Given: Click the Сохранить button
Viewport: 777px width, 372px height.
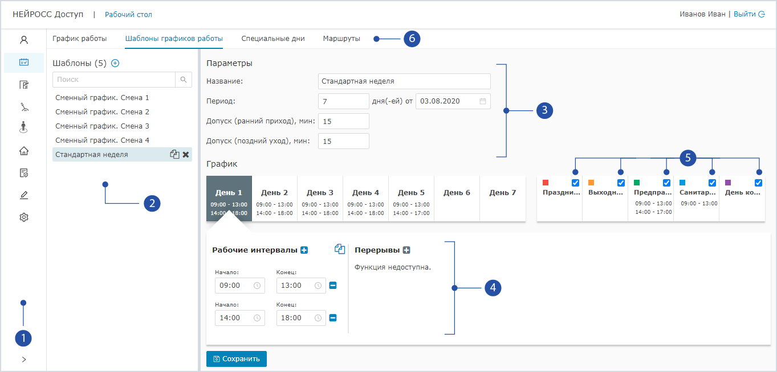Looking at the screenshot, I should (236, 359).
